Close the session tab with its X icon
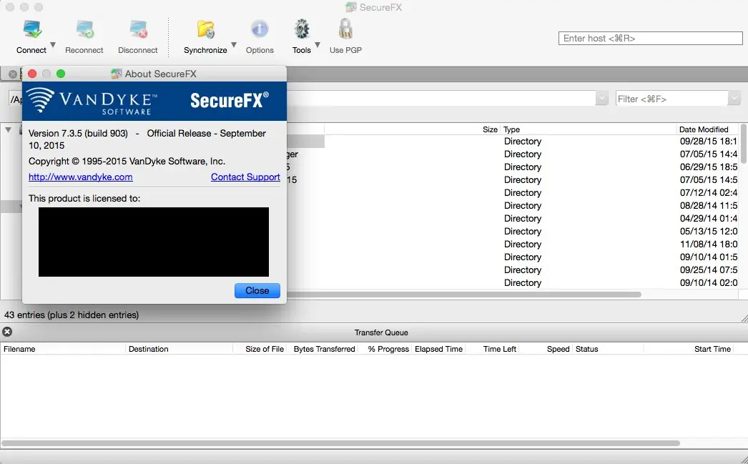Image resolution: width=748 pixels, height=464 pixels. (13, 74)
